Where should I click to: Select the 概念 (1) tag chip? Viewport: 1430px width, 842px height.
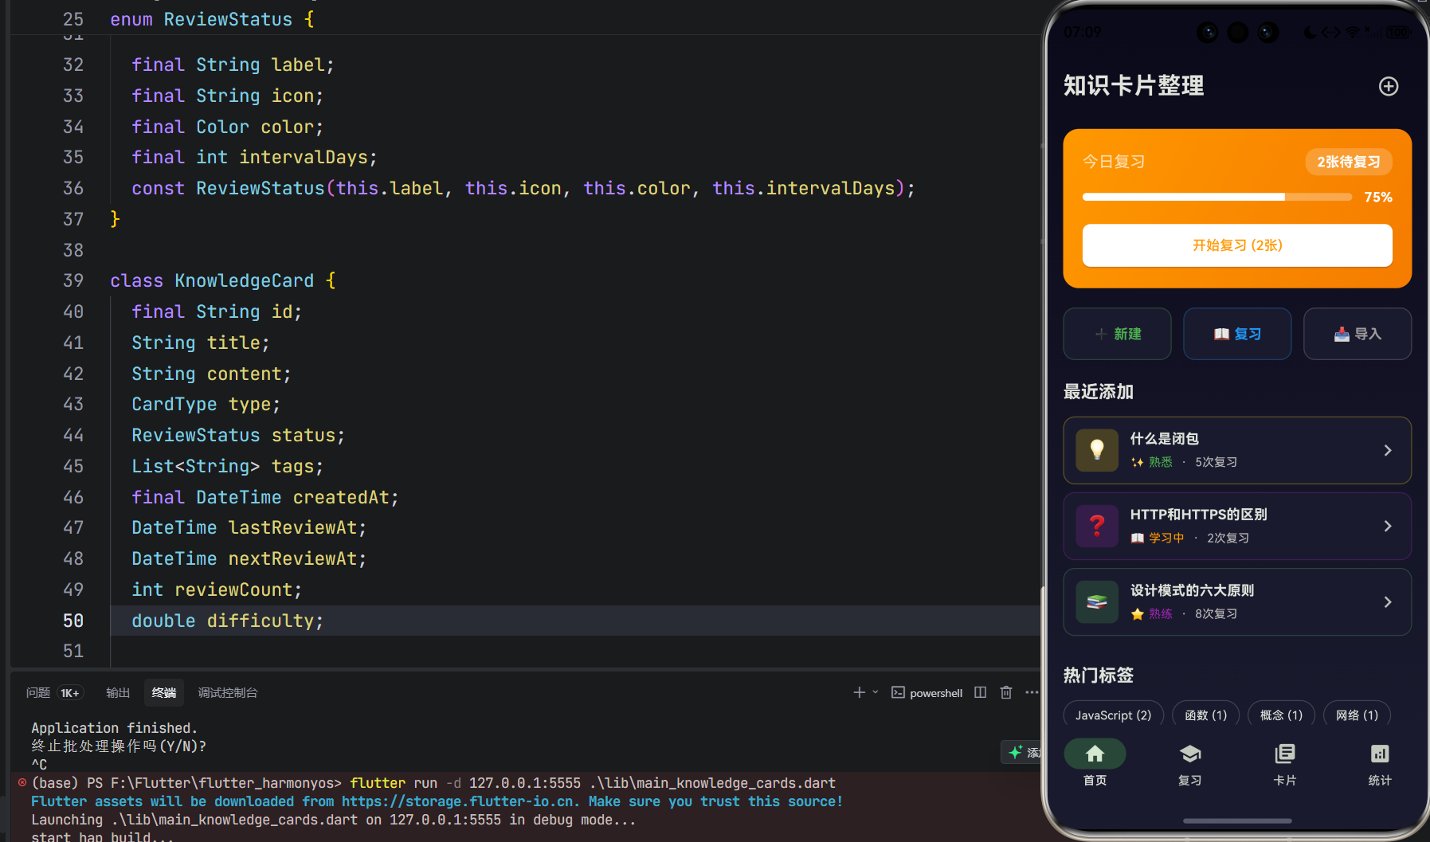1281,715
